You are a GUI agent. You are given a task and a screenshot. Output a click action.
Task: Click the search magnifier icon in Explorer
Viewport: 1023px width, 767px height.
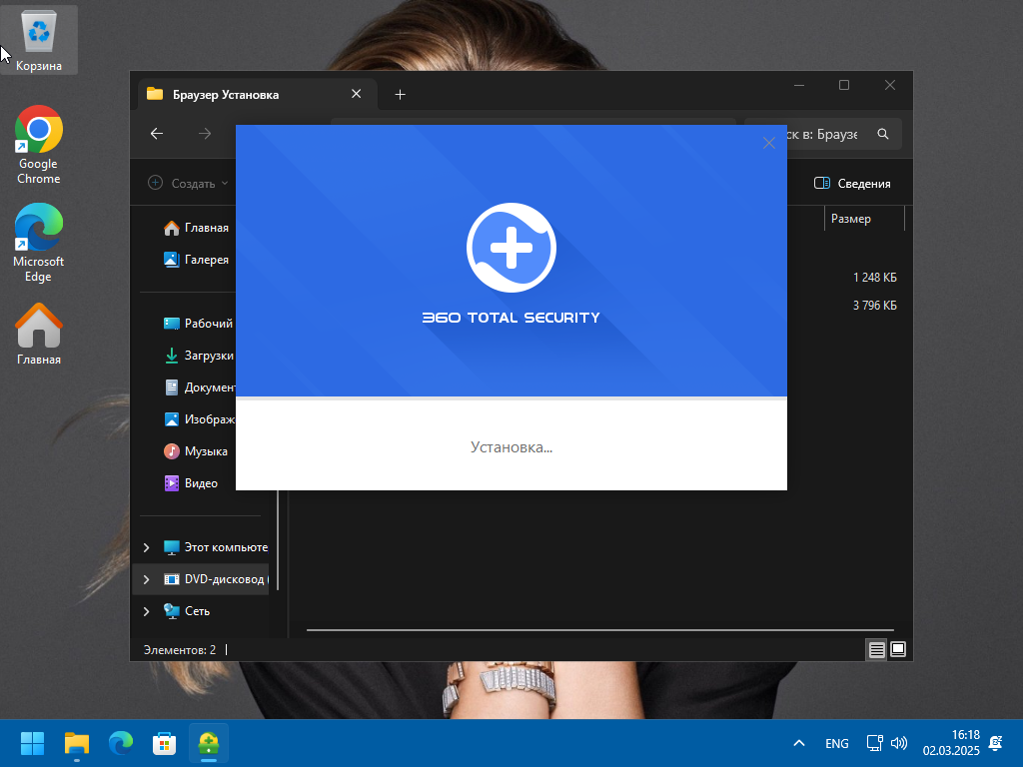(883, 134)
